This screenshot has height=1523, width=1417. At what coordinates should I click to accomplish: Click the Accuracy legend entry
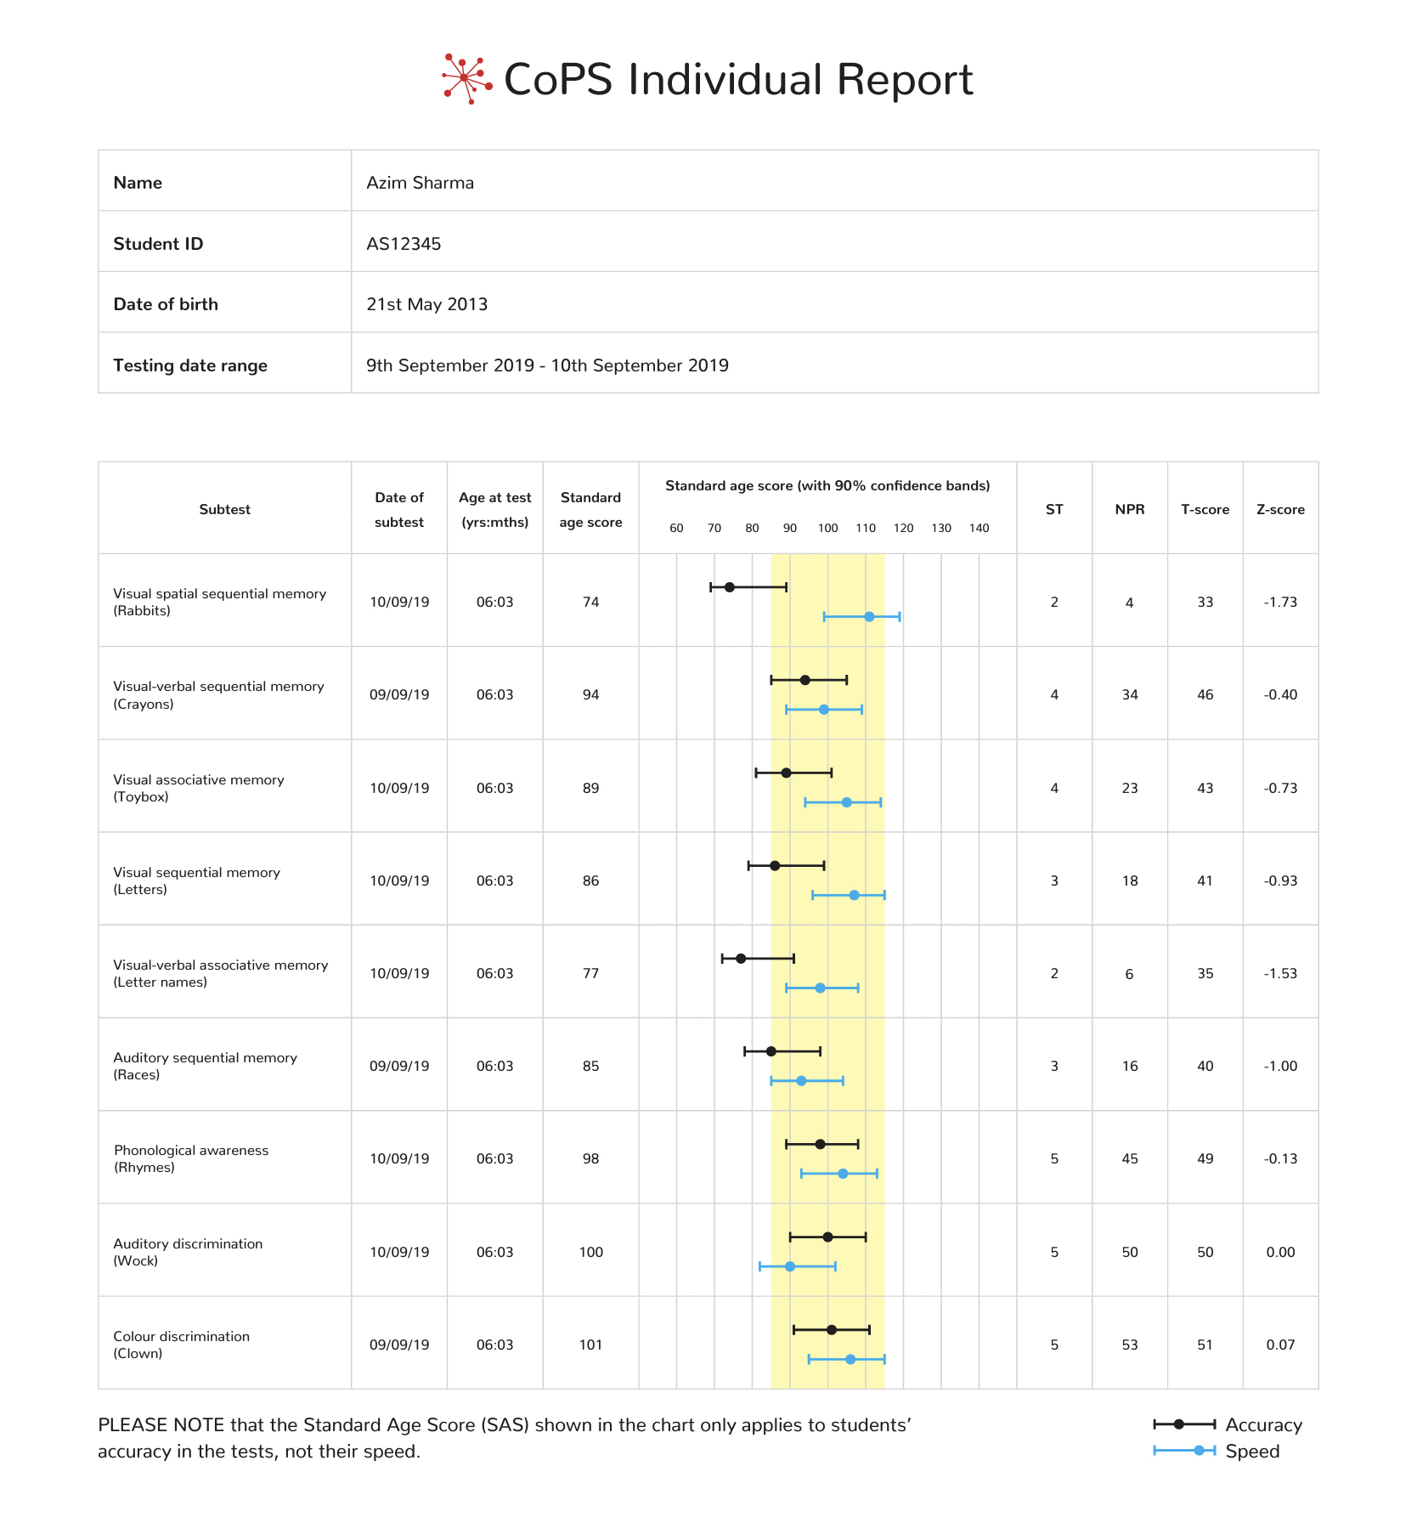click(x=1228, y=1424)
